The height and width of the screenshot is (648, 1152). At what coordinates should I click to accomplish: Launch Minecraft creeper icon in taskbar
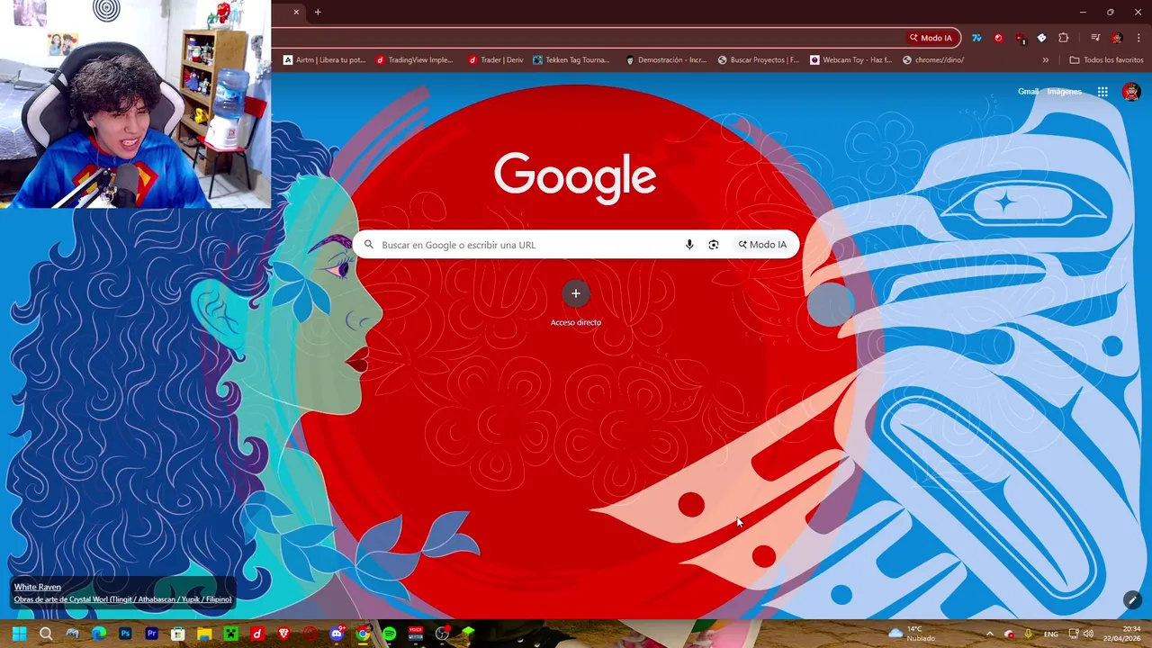click(230, 634)
